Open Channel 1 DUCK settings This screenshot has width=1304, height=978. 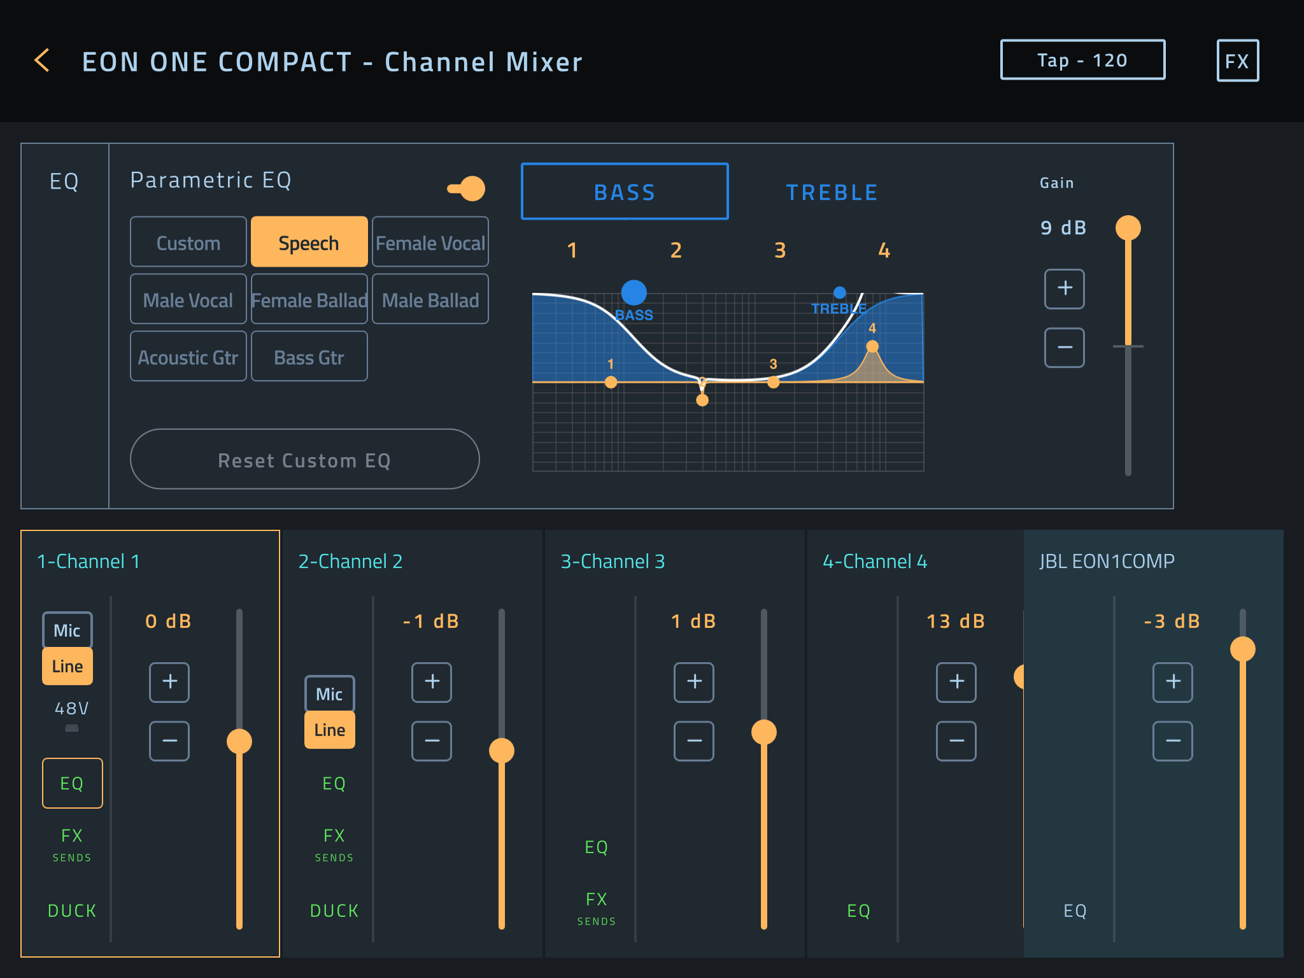coord(72,911)
